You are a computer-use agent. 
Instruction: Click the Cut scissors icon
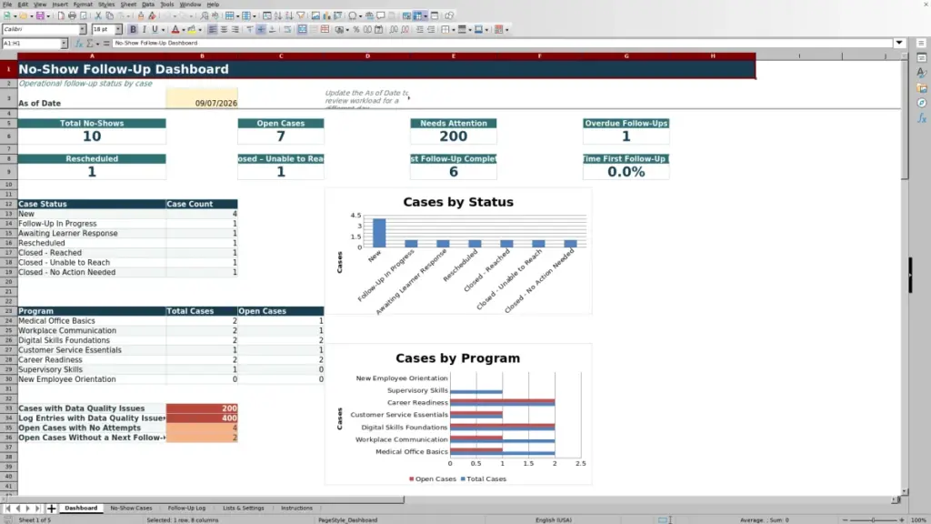pos(98,16)
